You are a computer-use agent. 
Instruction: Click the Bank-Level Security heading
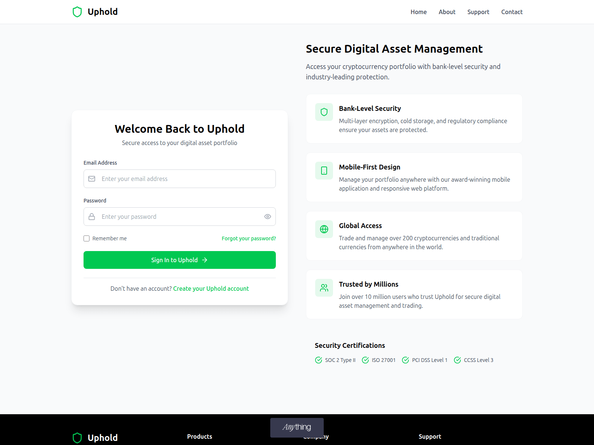[370, 109]
